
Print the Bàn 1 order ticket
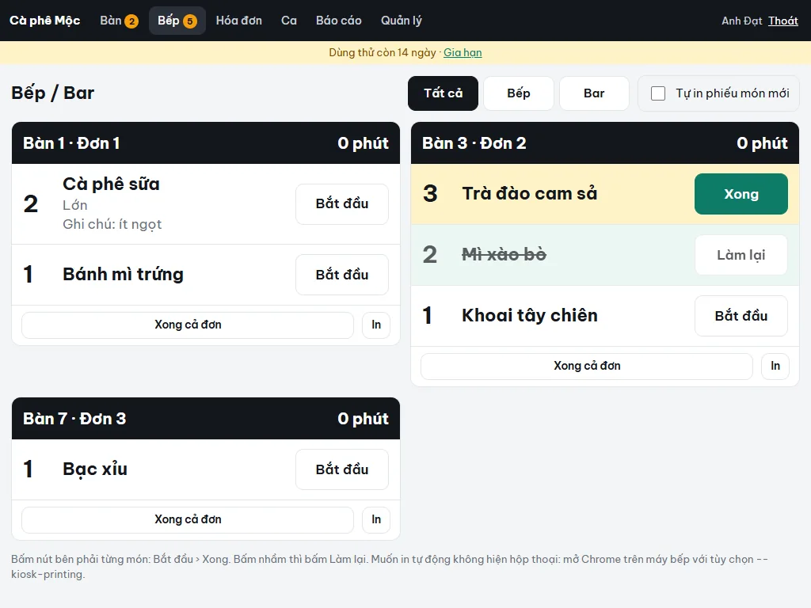376,325
